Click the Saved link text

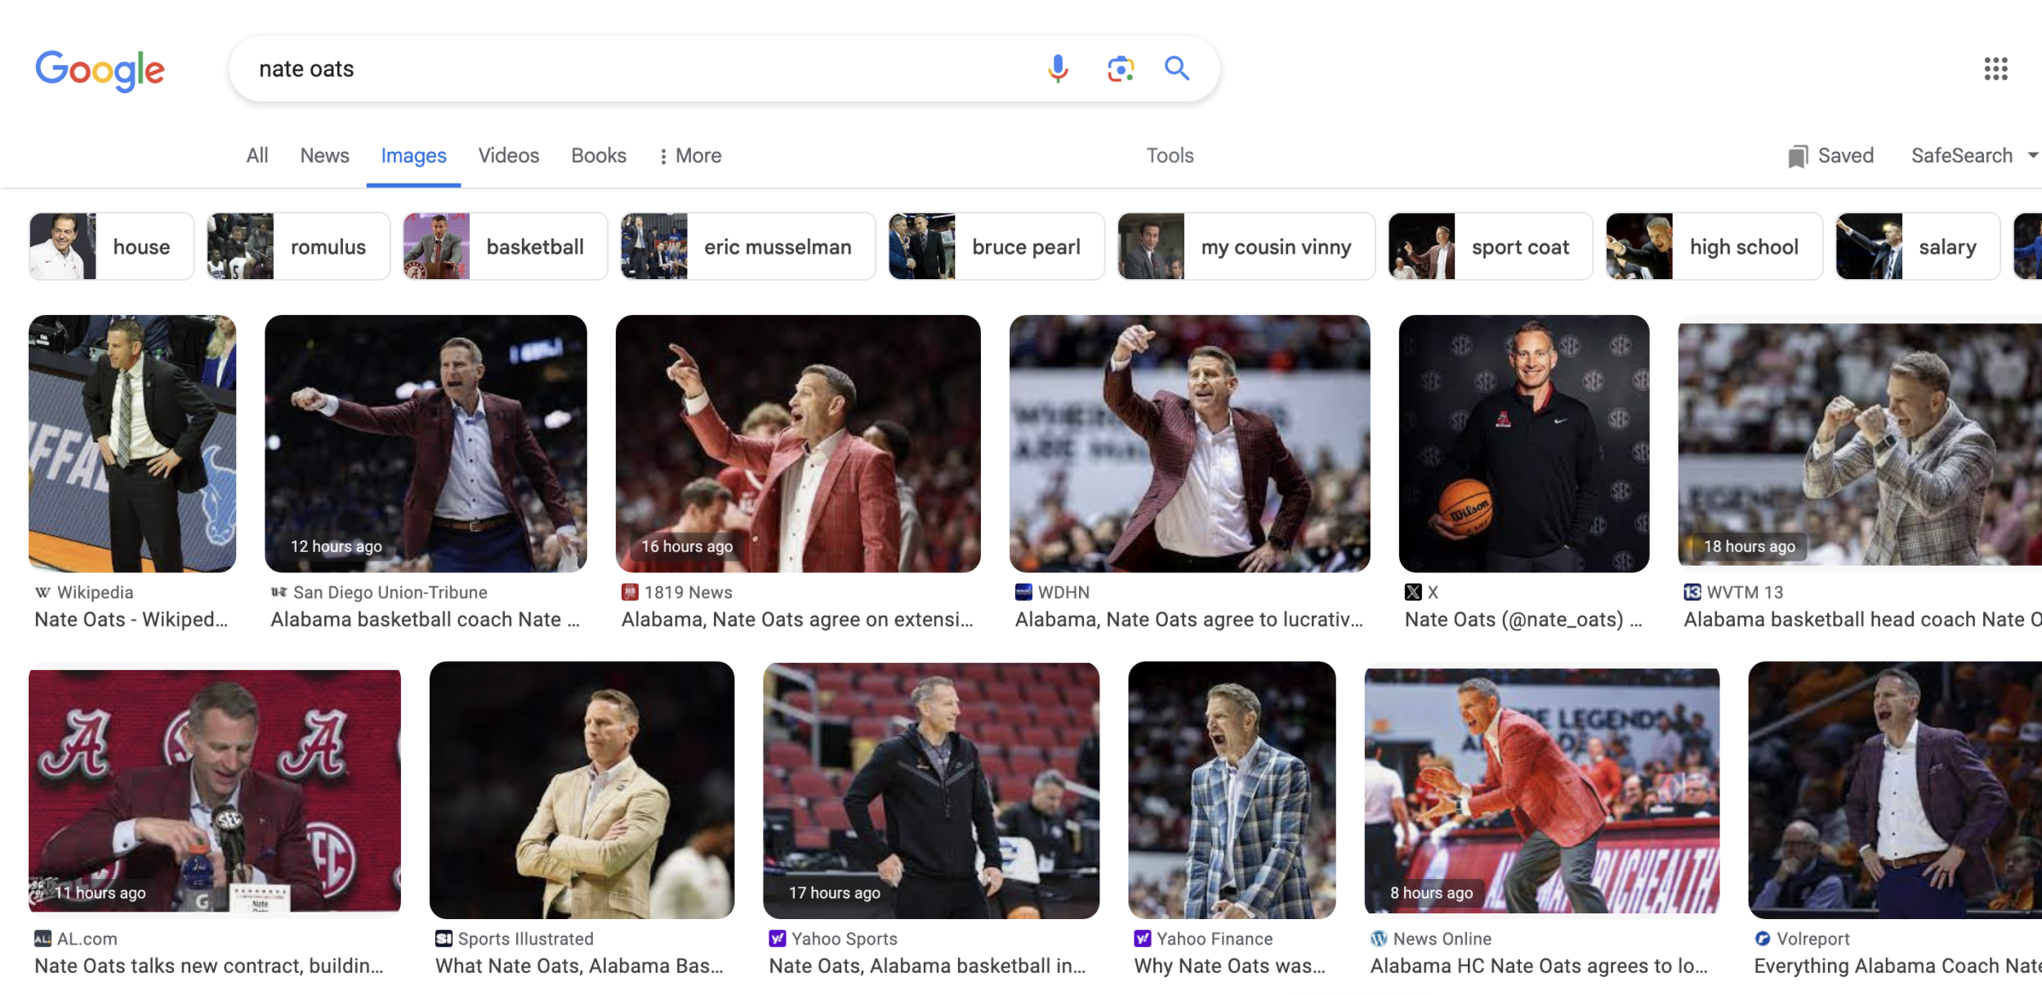[1845, 156]
